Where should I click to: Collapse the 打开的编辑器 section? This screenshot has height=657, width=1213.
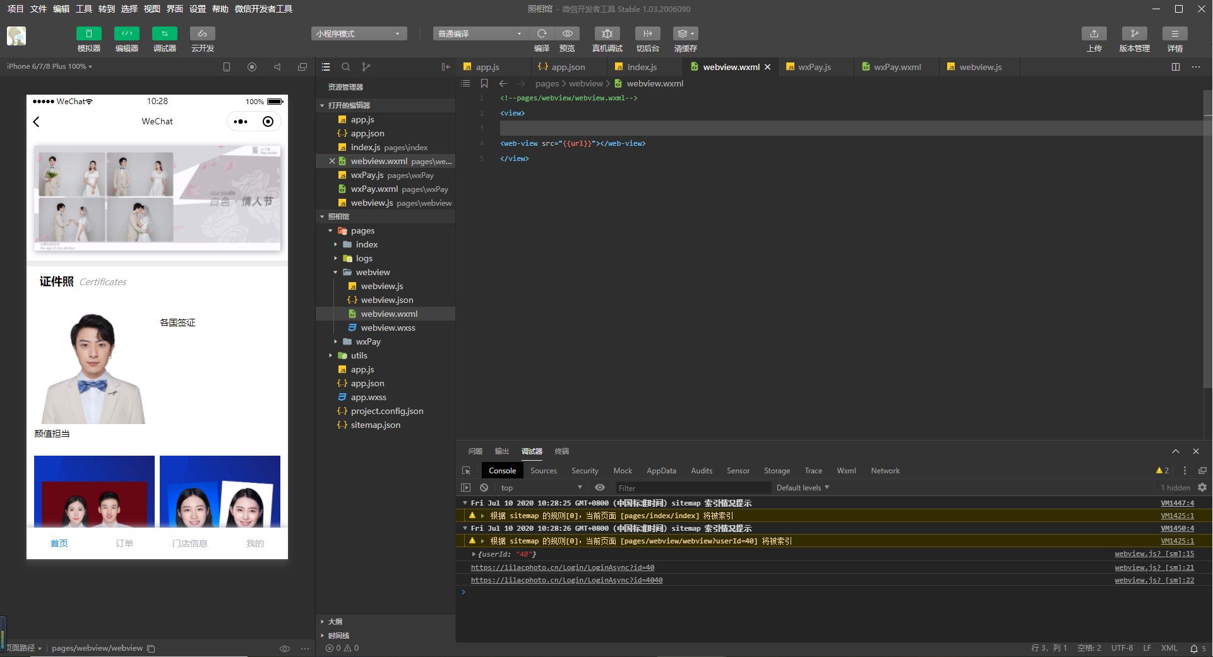pos(322,105)
